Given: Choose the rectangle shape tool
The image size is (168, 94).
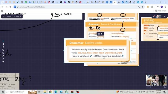Looking at the screenshot, I should click(3, 53).
